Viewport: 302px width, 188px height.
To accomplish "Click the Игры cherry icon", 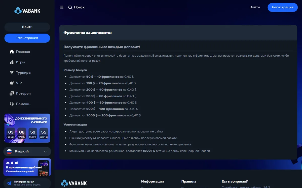I will coord(12,62).
